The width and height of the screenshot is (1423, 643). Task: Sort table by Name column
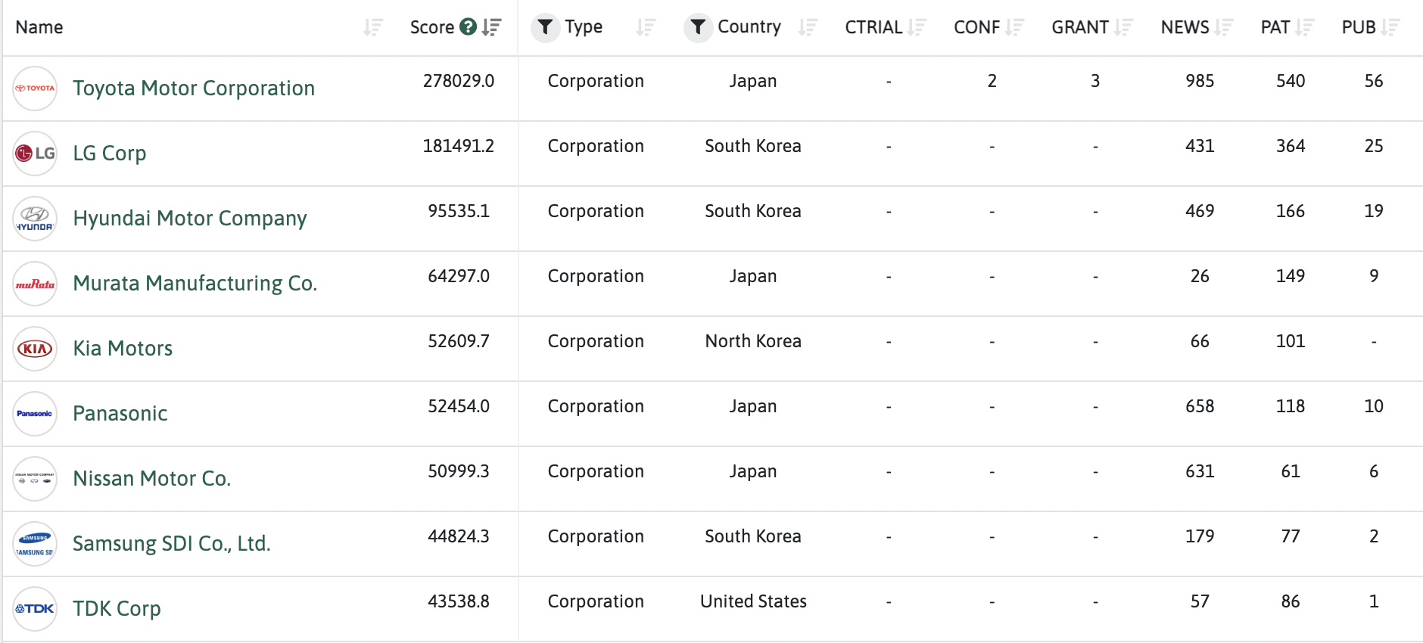click(x=372, y=27)
